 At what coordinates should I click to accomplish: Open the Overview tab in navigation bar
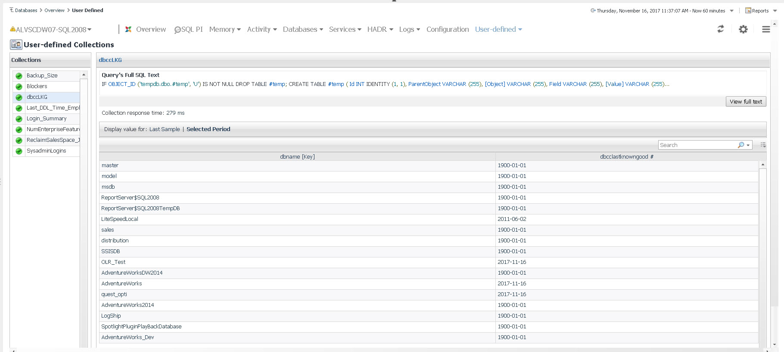point(150,30)
